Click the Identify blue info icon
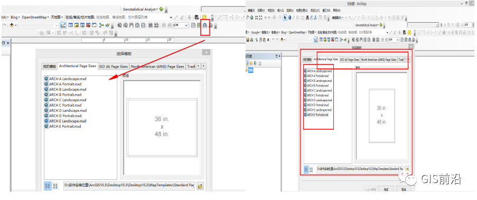 (x=289, y=17)
